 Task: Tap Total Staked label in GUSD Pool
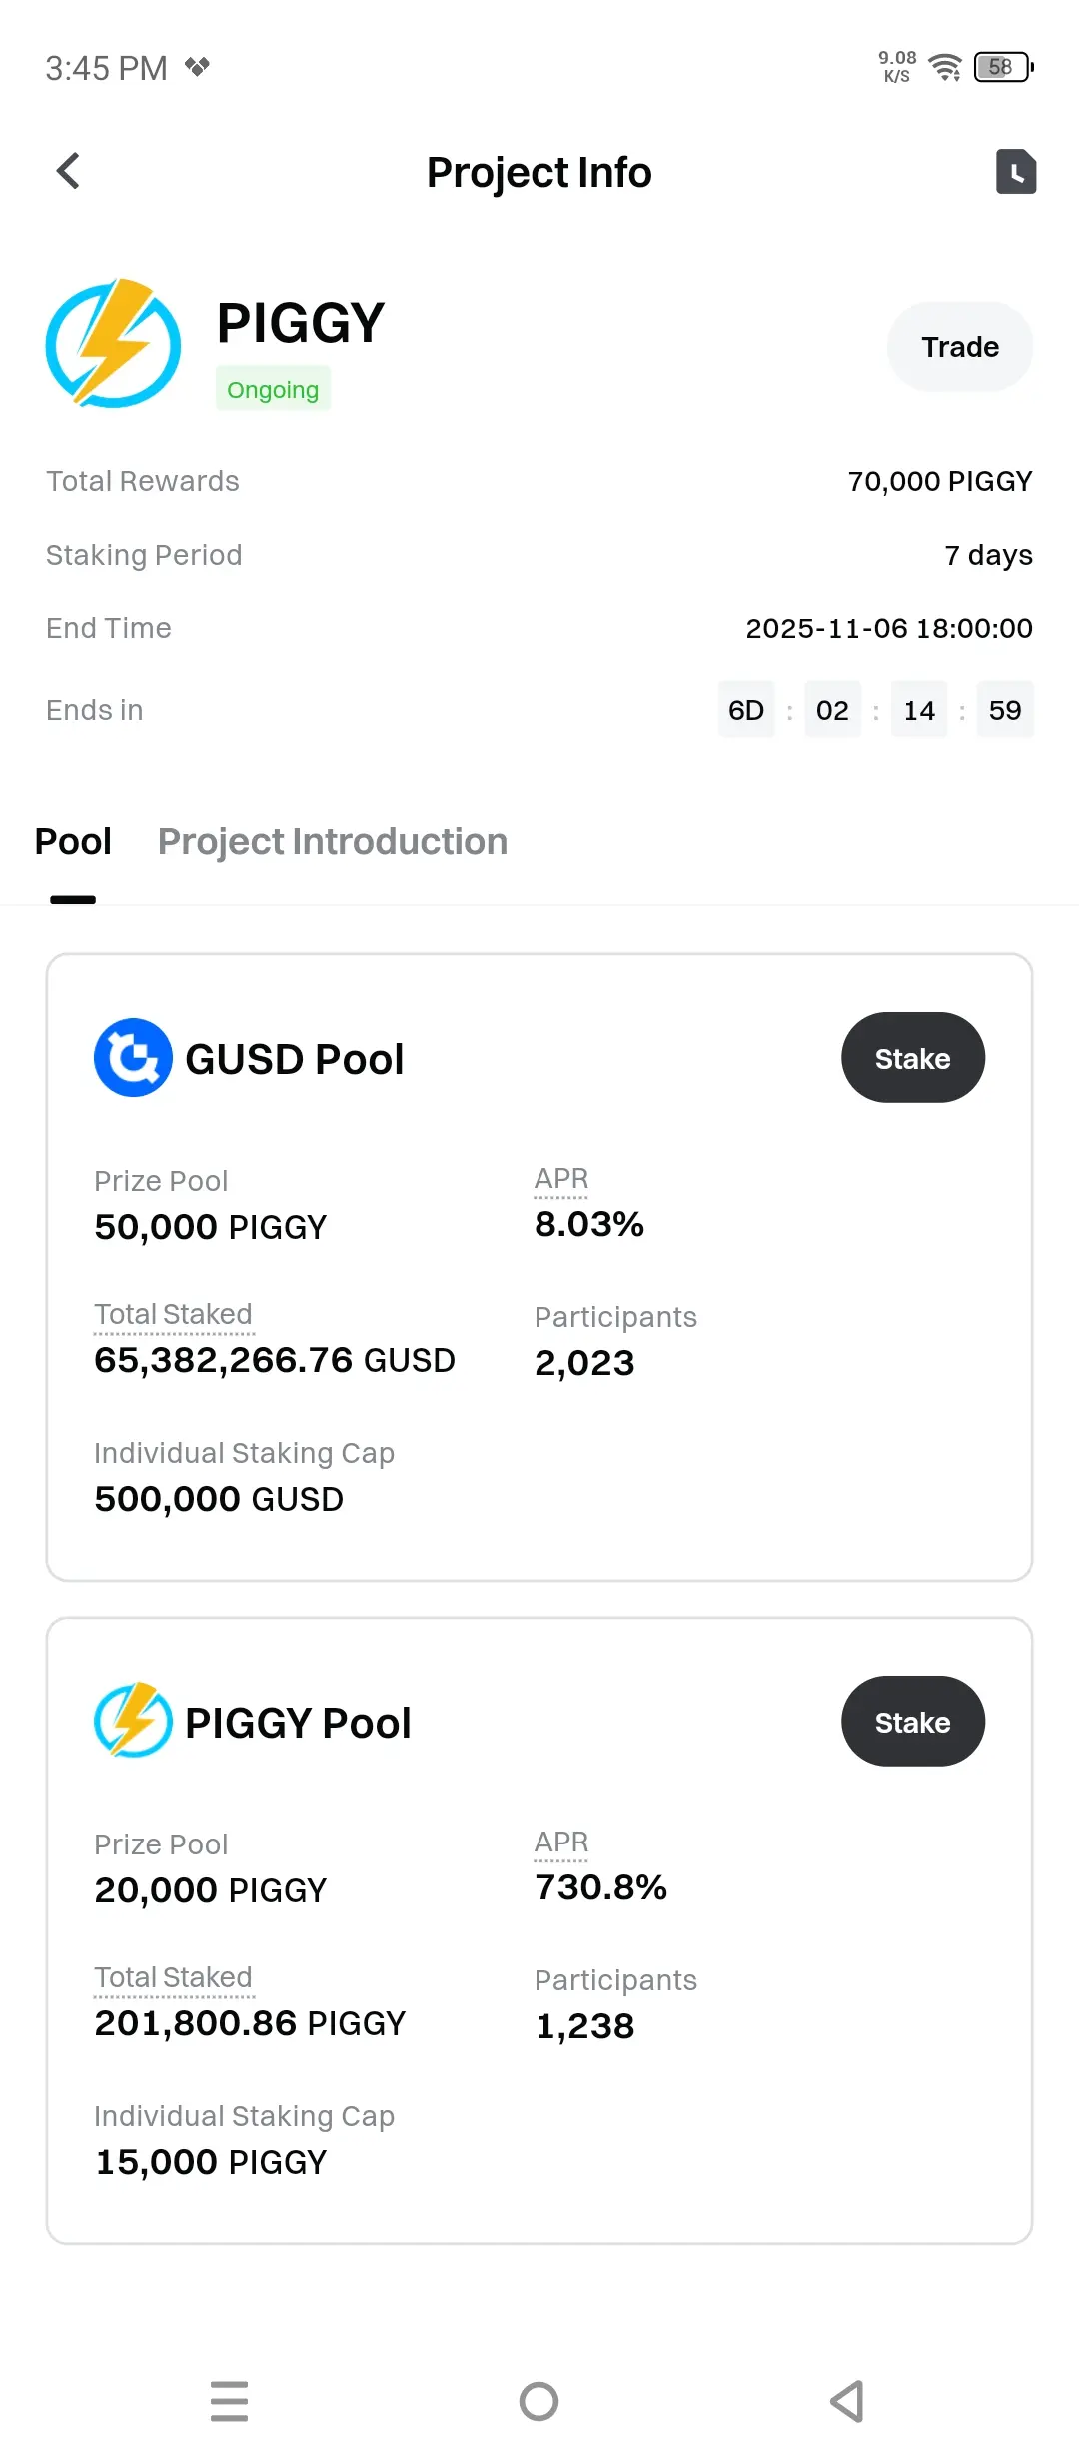(x=173, y=1315)
